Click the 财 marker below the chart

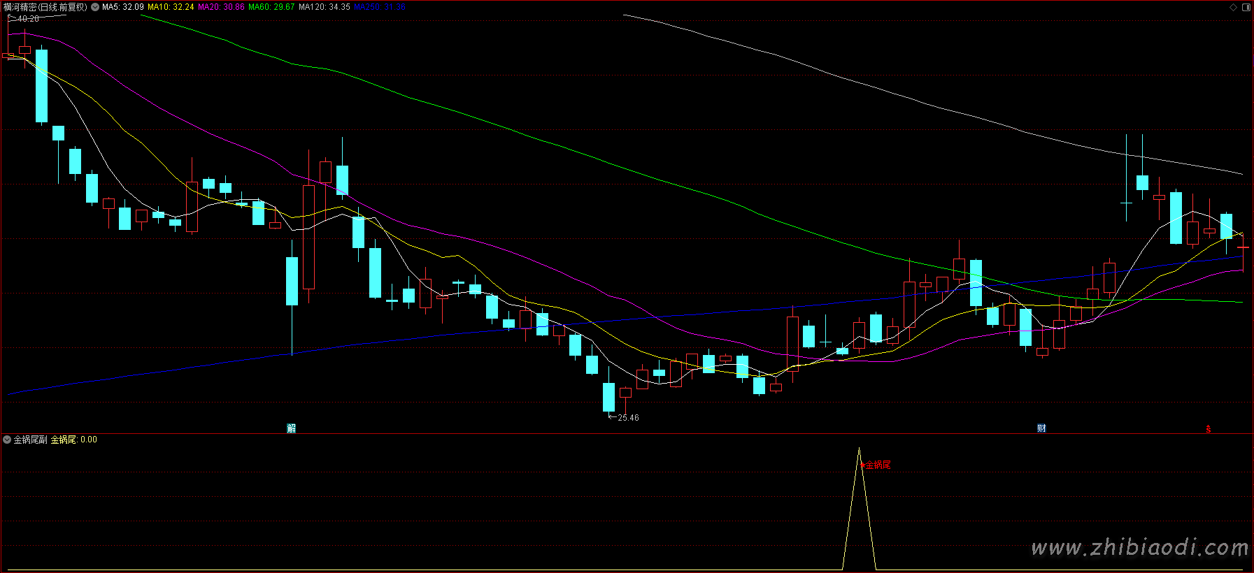click(x=1041, y=428)
